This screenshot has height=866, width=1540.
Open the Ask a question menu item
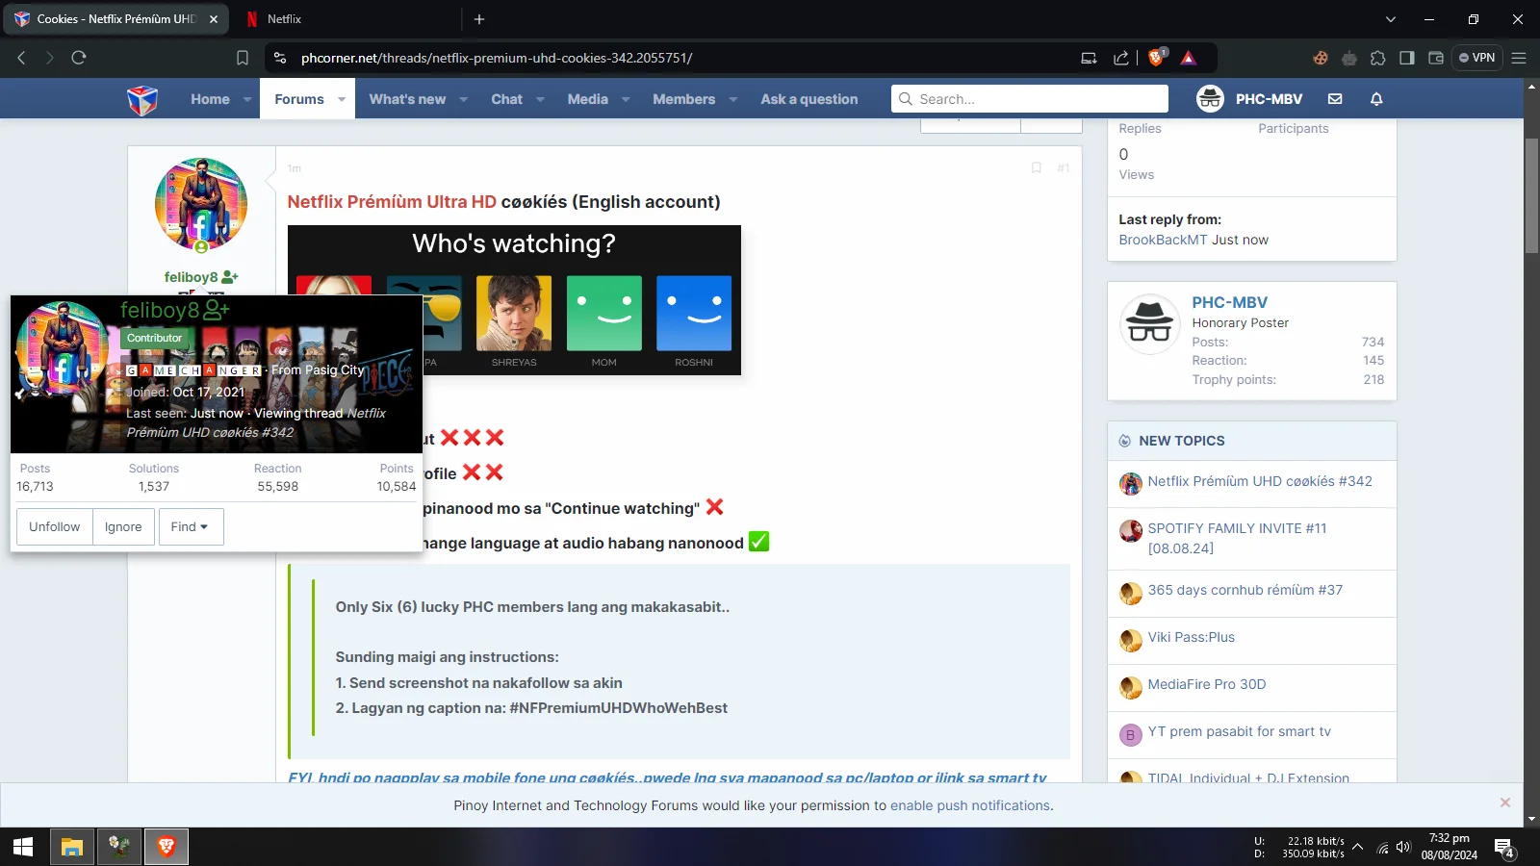[809, 99]
